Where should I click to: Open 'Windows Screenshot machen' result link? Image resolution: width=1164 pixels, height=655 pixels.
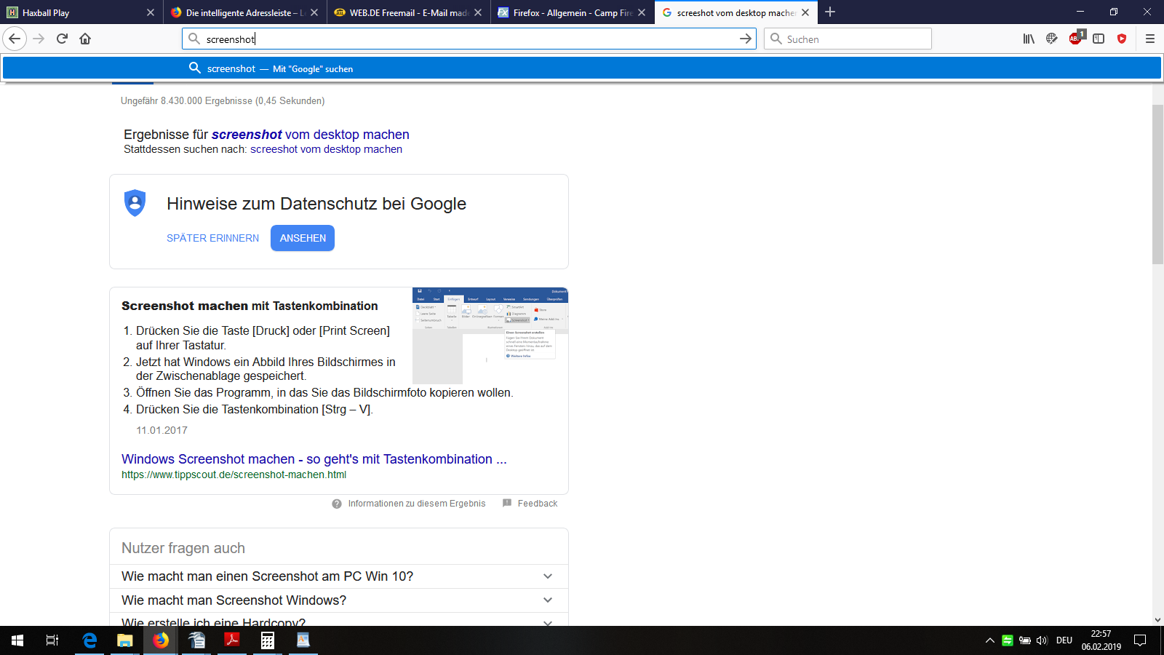314,459
